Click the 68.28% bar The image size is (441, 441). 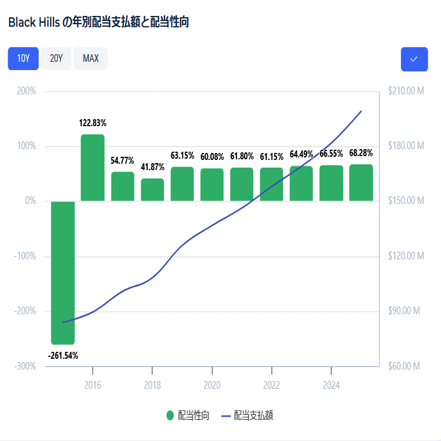(361, 182)
